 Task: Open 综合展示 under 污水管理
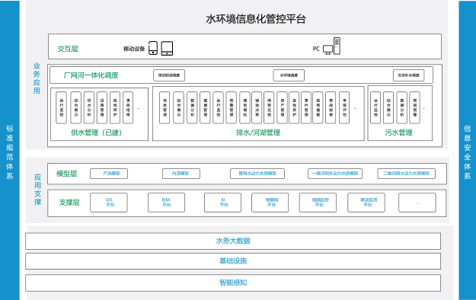[388, 107]
